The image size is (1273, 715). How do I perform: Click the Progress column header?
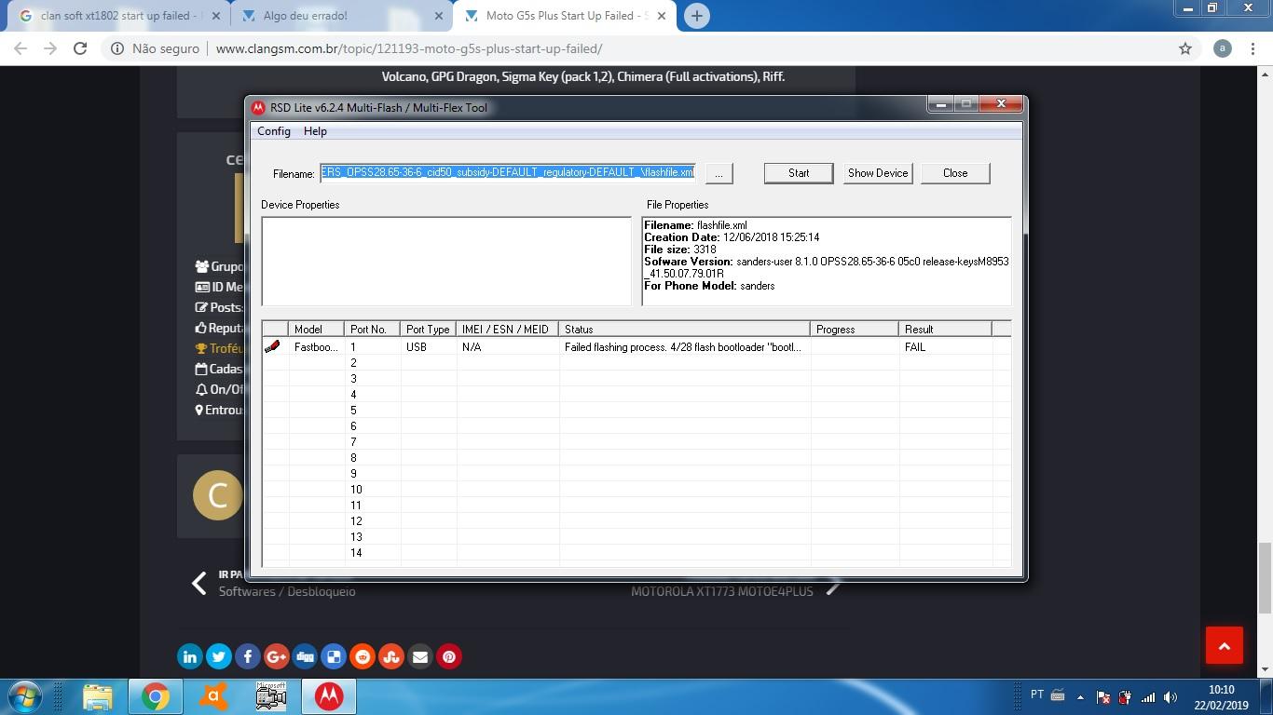point(855,329)
